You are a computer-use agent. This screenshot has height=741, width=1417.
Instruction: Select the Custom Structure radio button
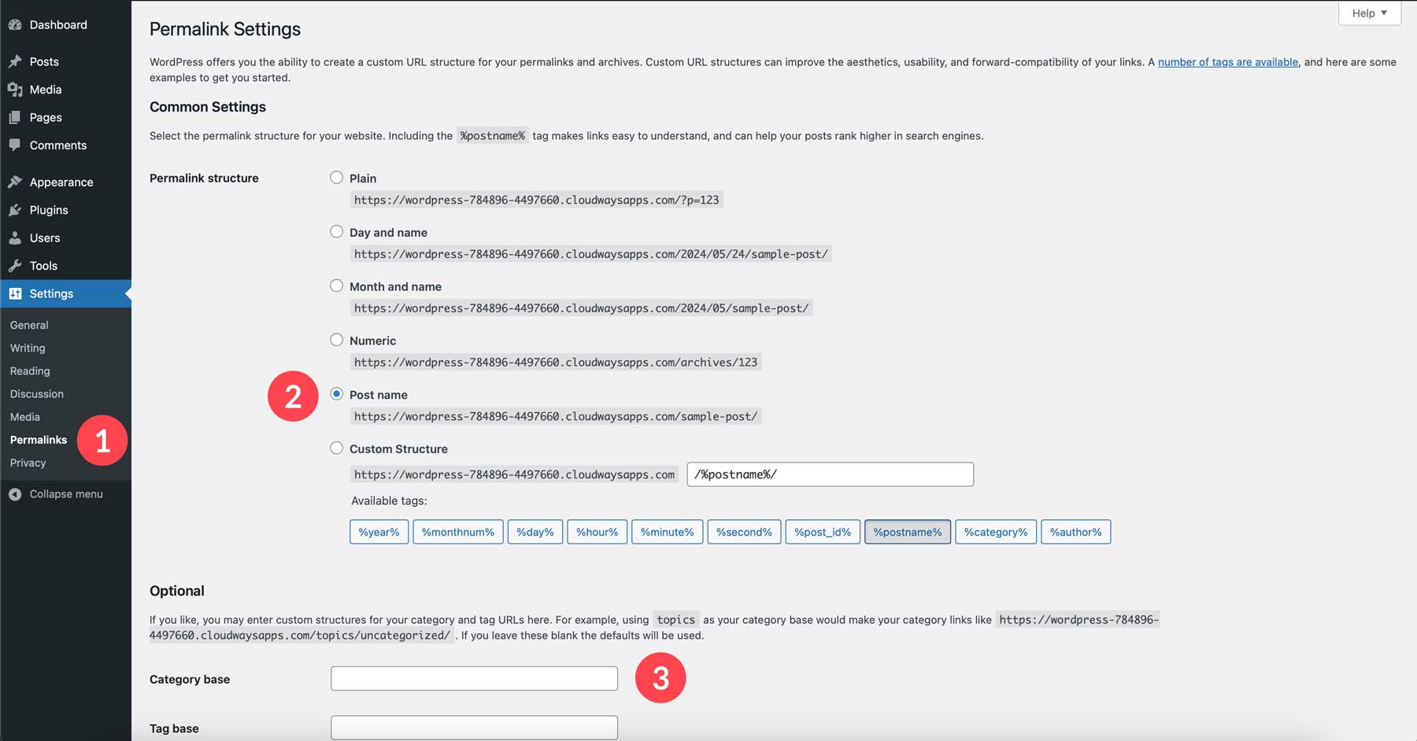pos(337,448)
